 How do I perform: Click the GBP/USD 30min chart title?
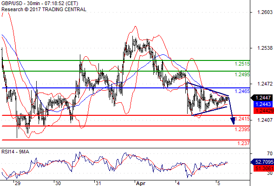(39, 3)
